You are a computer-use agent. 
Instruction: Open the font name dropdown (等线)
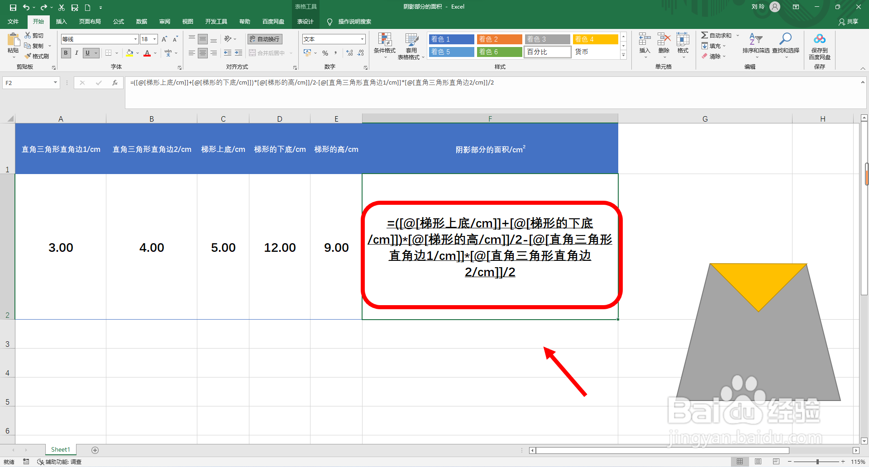(135, 39)
